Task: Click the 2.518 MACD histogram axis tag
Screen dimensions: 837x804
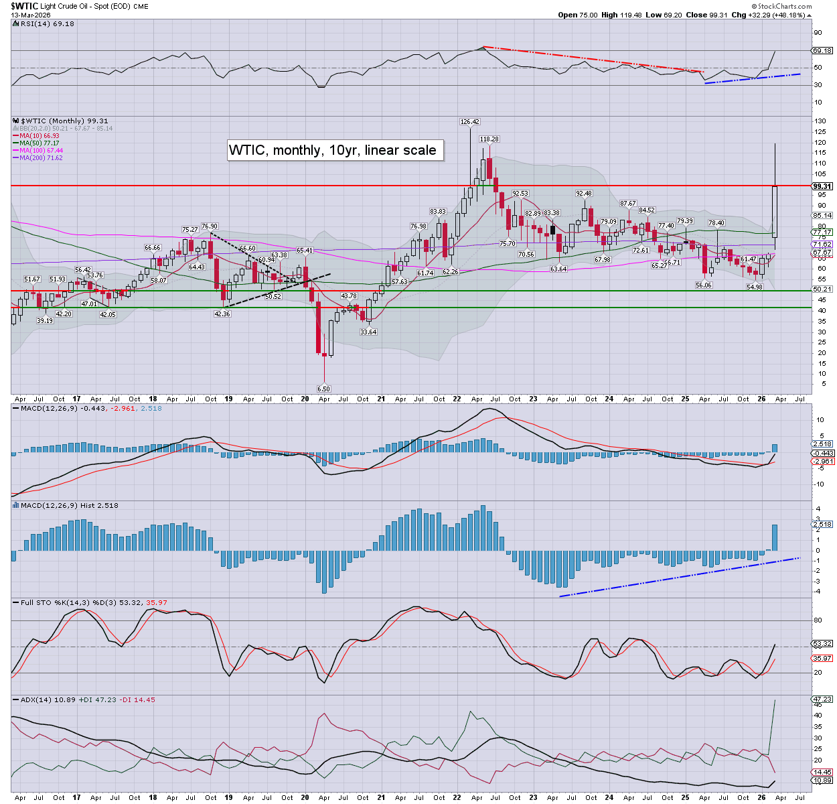Action: coord(822,524)
